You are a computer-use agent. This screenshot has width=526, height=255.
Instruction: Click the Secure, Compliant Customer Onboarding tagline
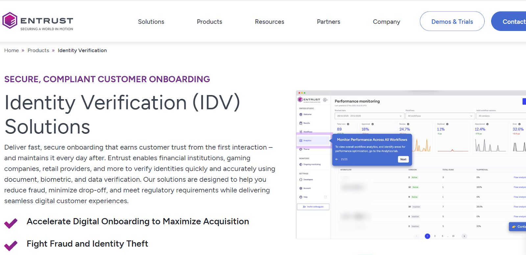[x=107, y=79]
